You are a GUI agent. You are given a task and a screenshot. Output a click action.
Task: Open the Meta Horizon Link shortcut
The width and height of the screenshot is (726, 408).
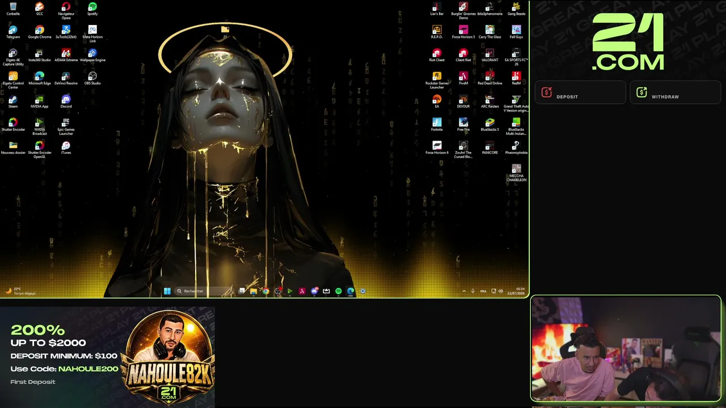92,34
